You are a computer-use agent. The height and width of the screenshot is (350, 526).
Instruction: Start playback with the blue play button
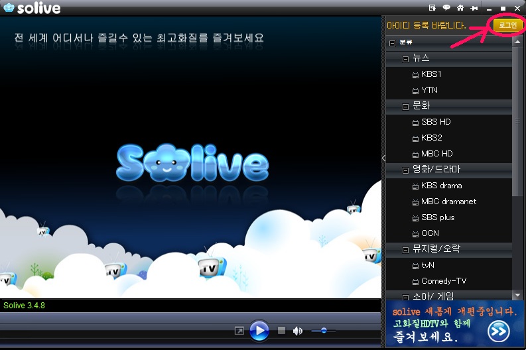point(259,331)
